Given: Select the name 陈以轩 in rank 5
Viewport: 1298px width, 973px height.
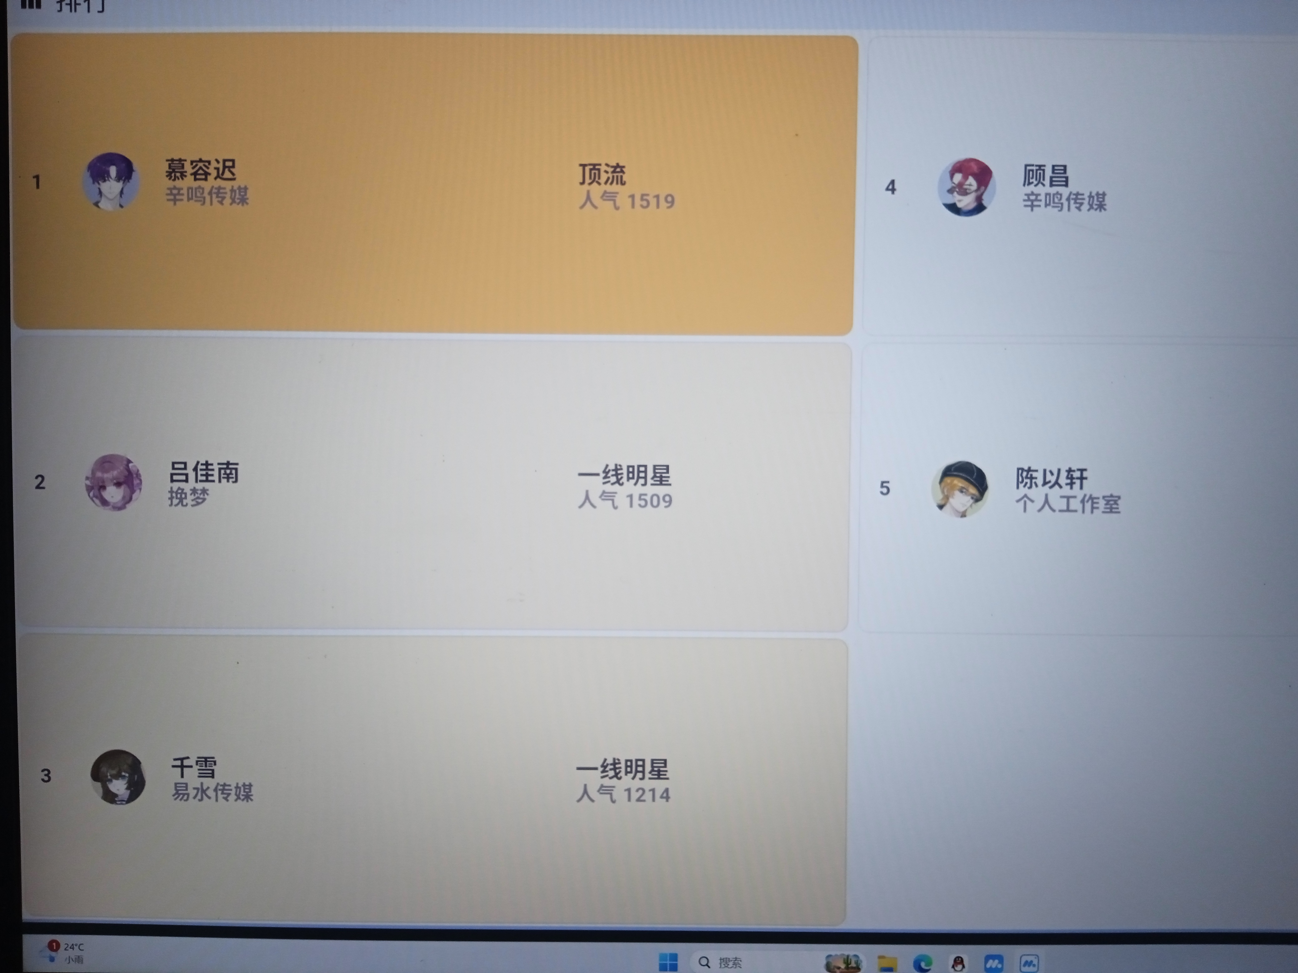Looking at the screenshot, I should (x=1052, y=478).
